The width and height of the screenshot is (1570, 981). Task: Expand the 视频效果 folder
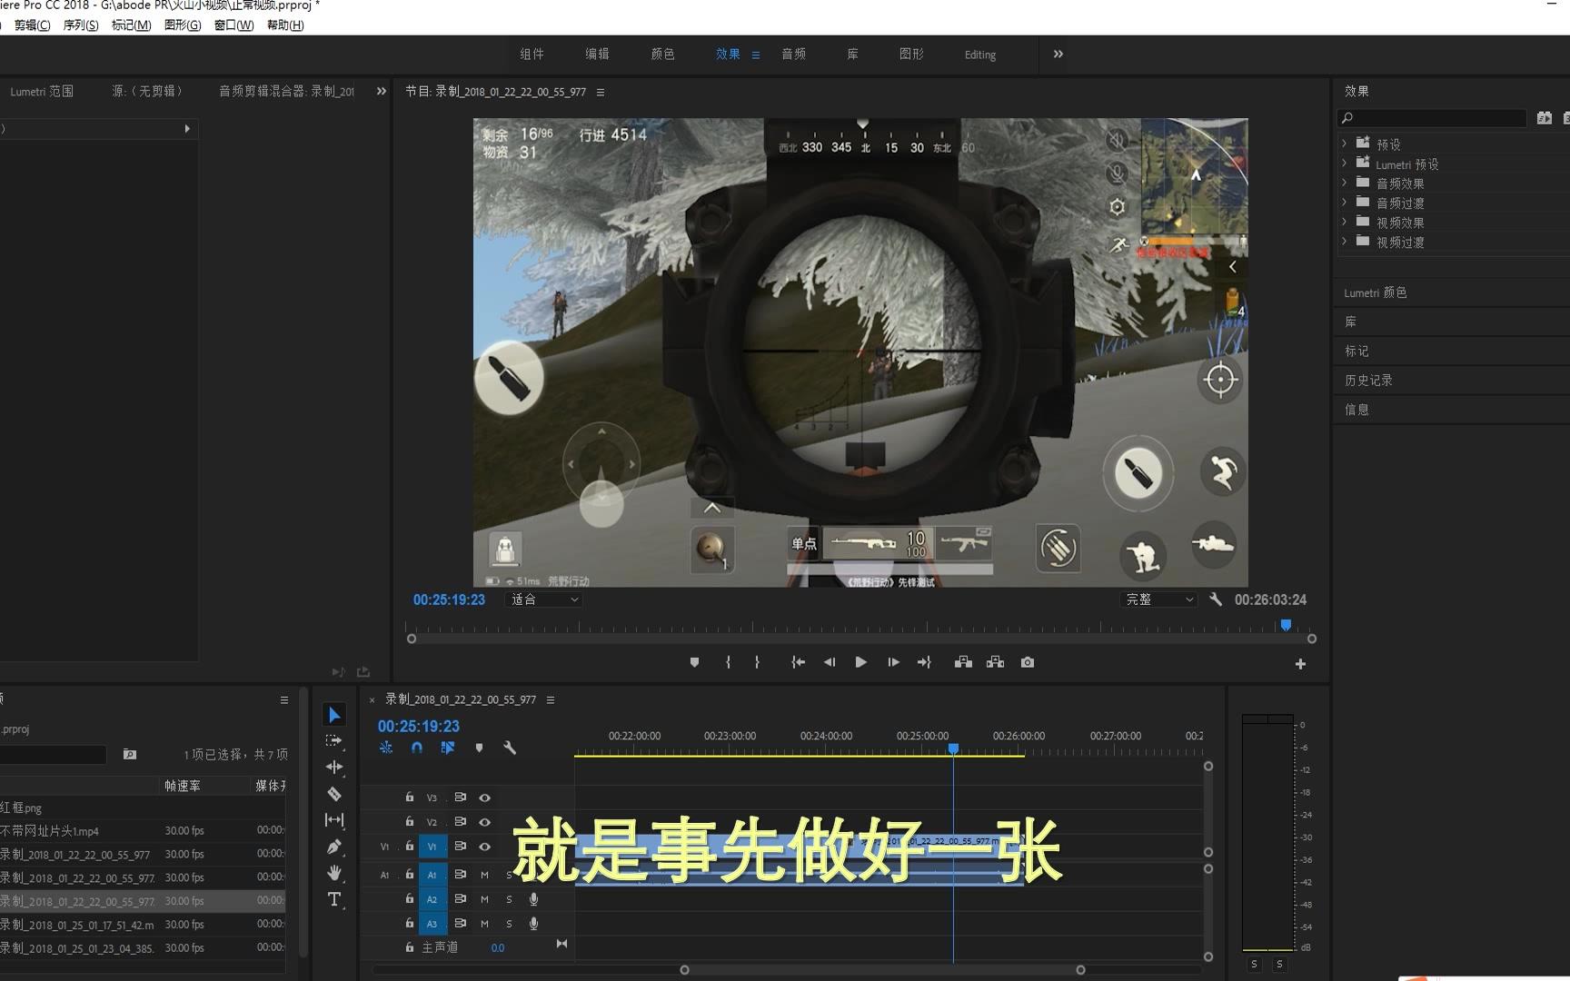pos(1345,222)
